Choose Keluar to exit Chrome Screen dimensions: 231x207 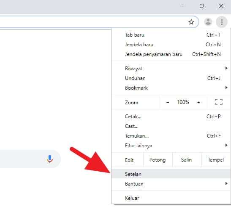(x=171, y=198)
